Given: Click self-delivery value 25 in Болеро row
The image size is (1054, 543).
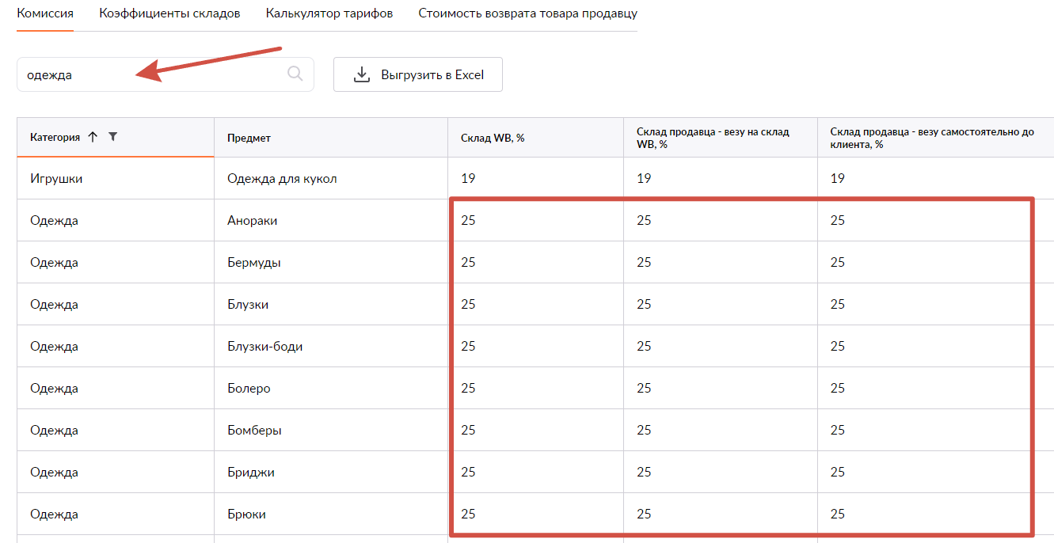Looking at the screenshot, I should 838,388.
